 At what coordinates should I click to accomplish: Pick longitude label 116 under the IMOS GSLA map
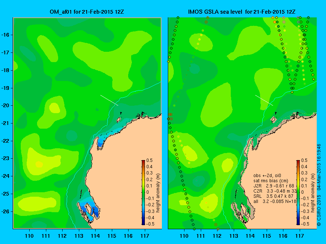coord(283,236)
